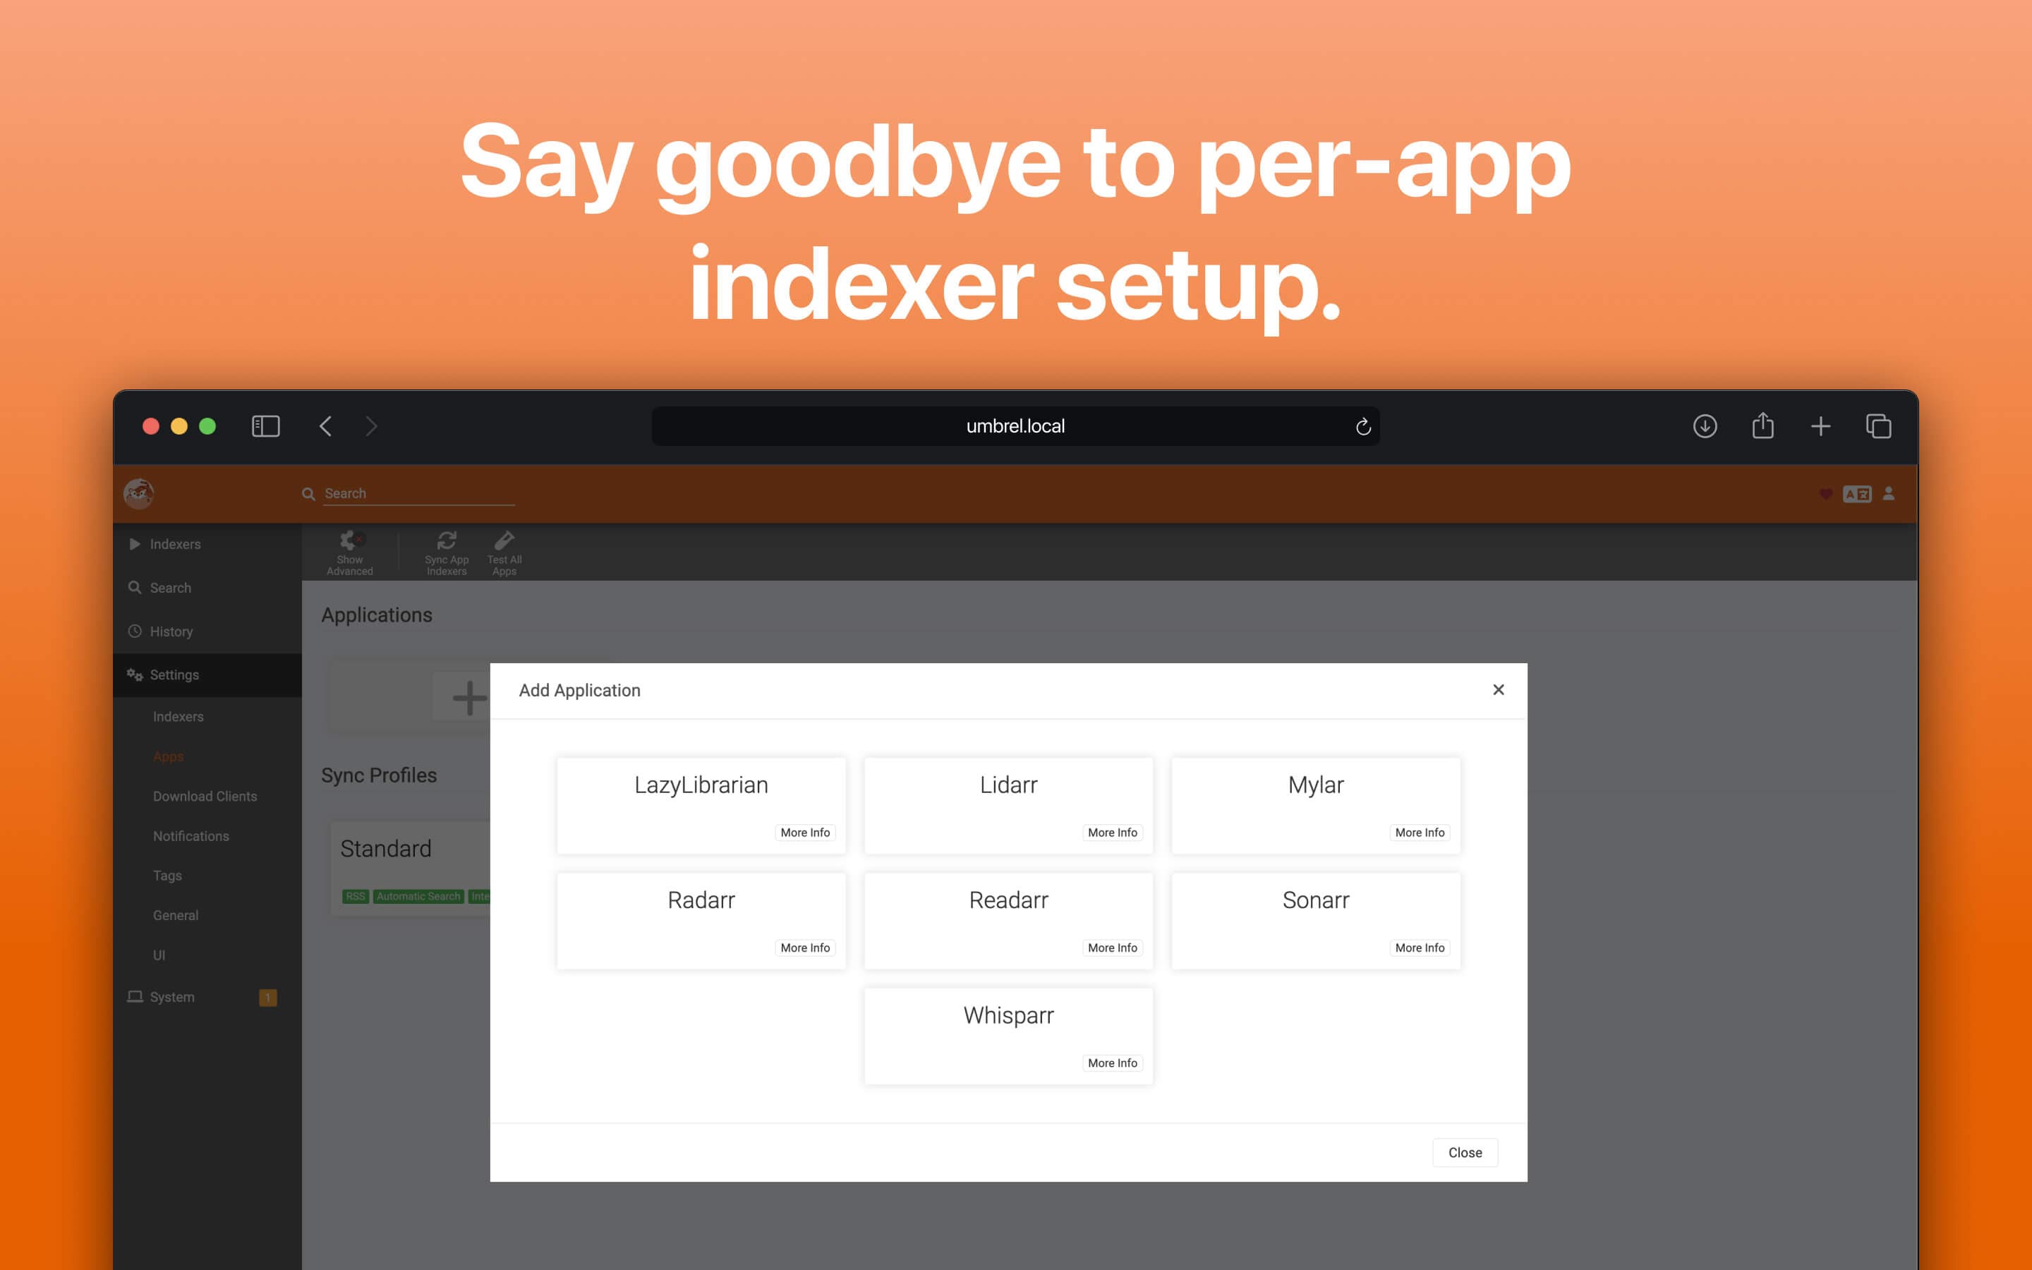
Task: Open Settings in the left sidebar
Action: 174,675
